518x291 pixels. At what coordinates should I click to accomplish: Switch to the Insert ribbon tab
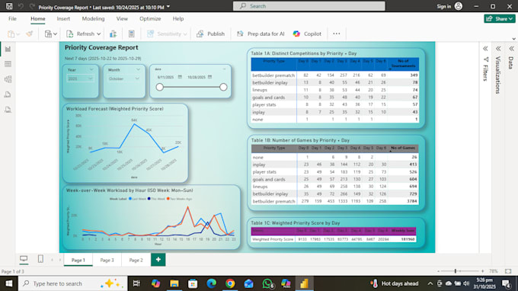pyautogui.click(x=63, y=19)
